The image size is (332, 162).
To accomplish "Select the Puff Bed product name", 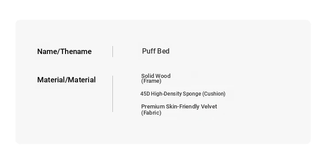I will (156, 51).
